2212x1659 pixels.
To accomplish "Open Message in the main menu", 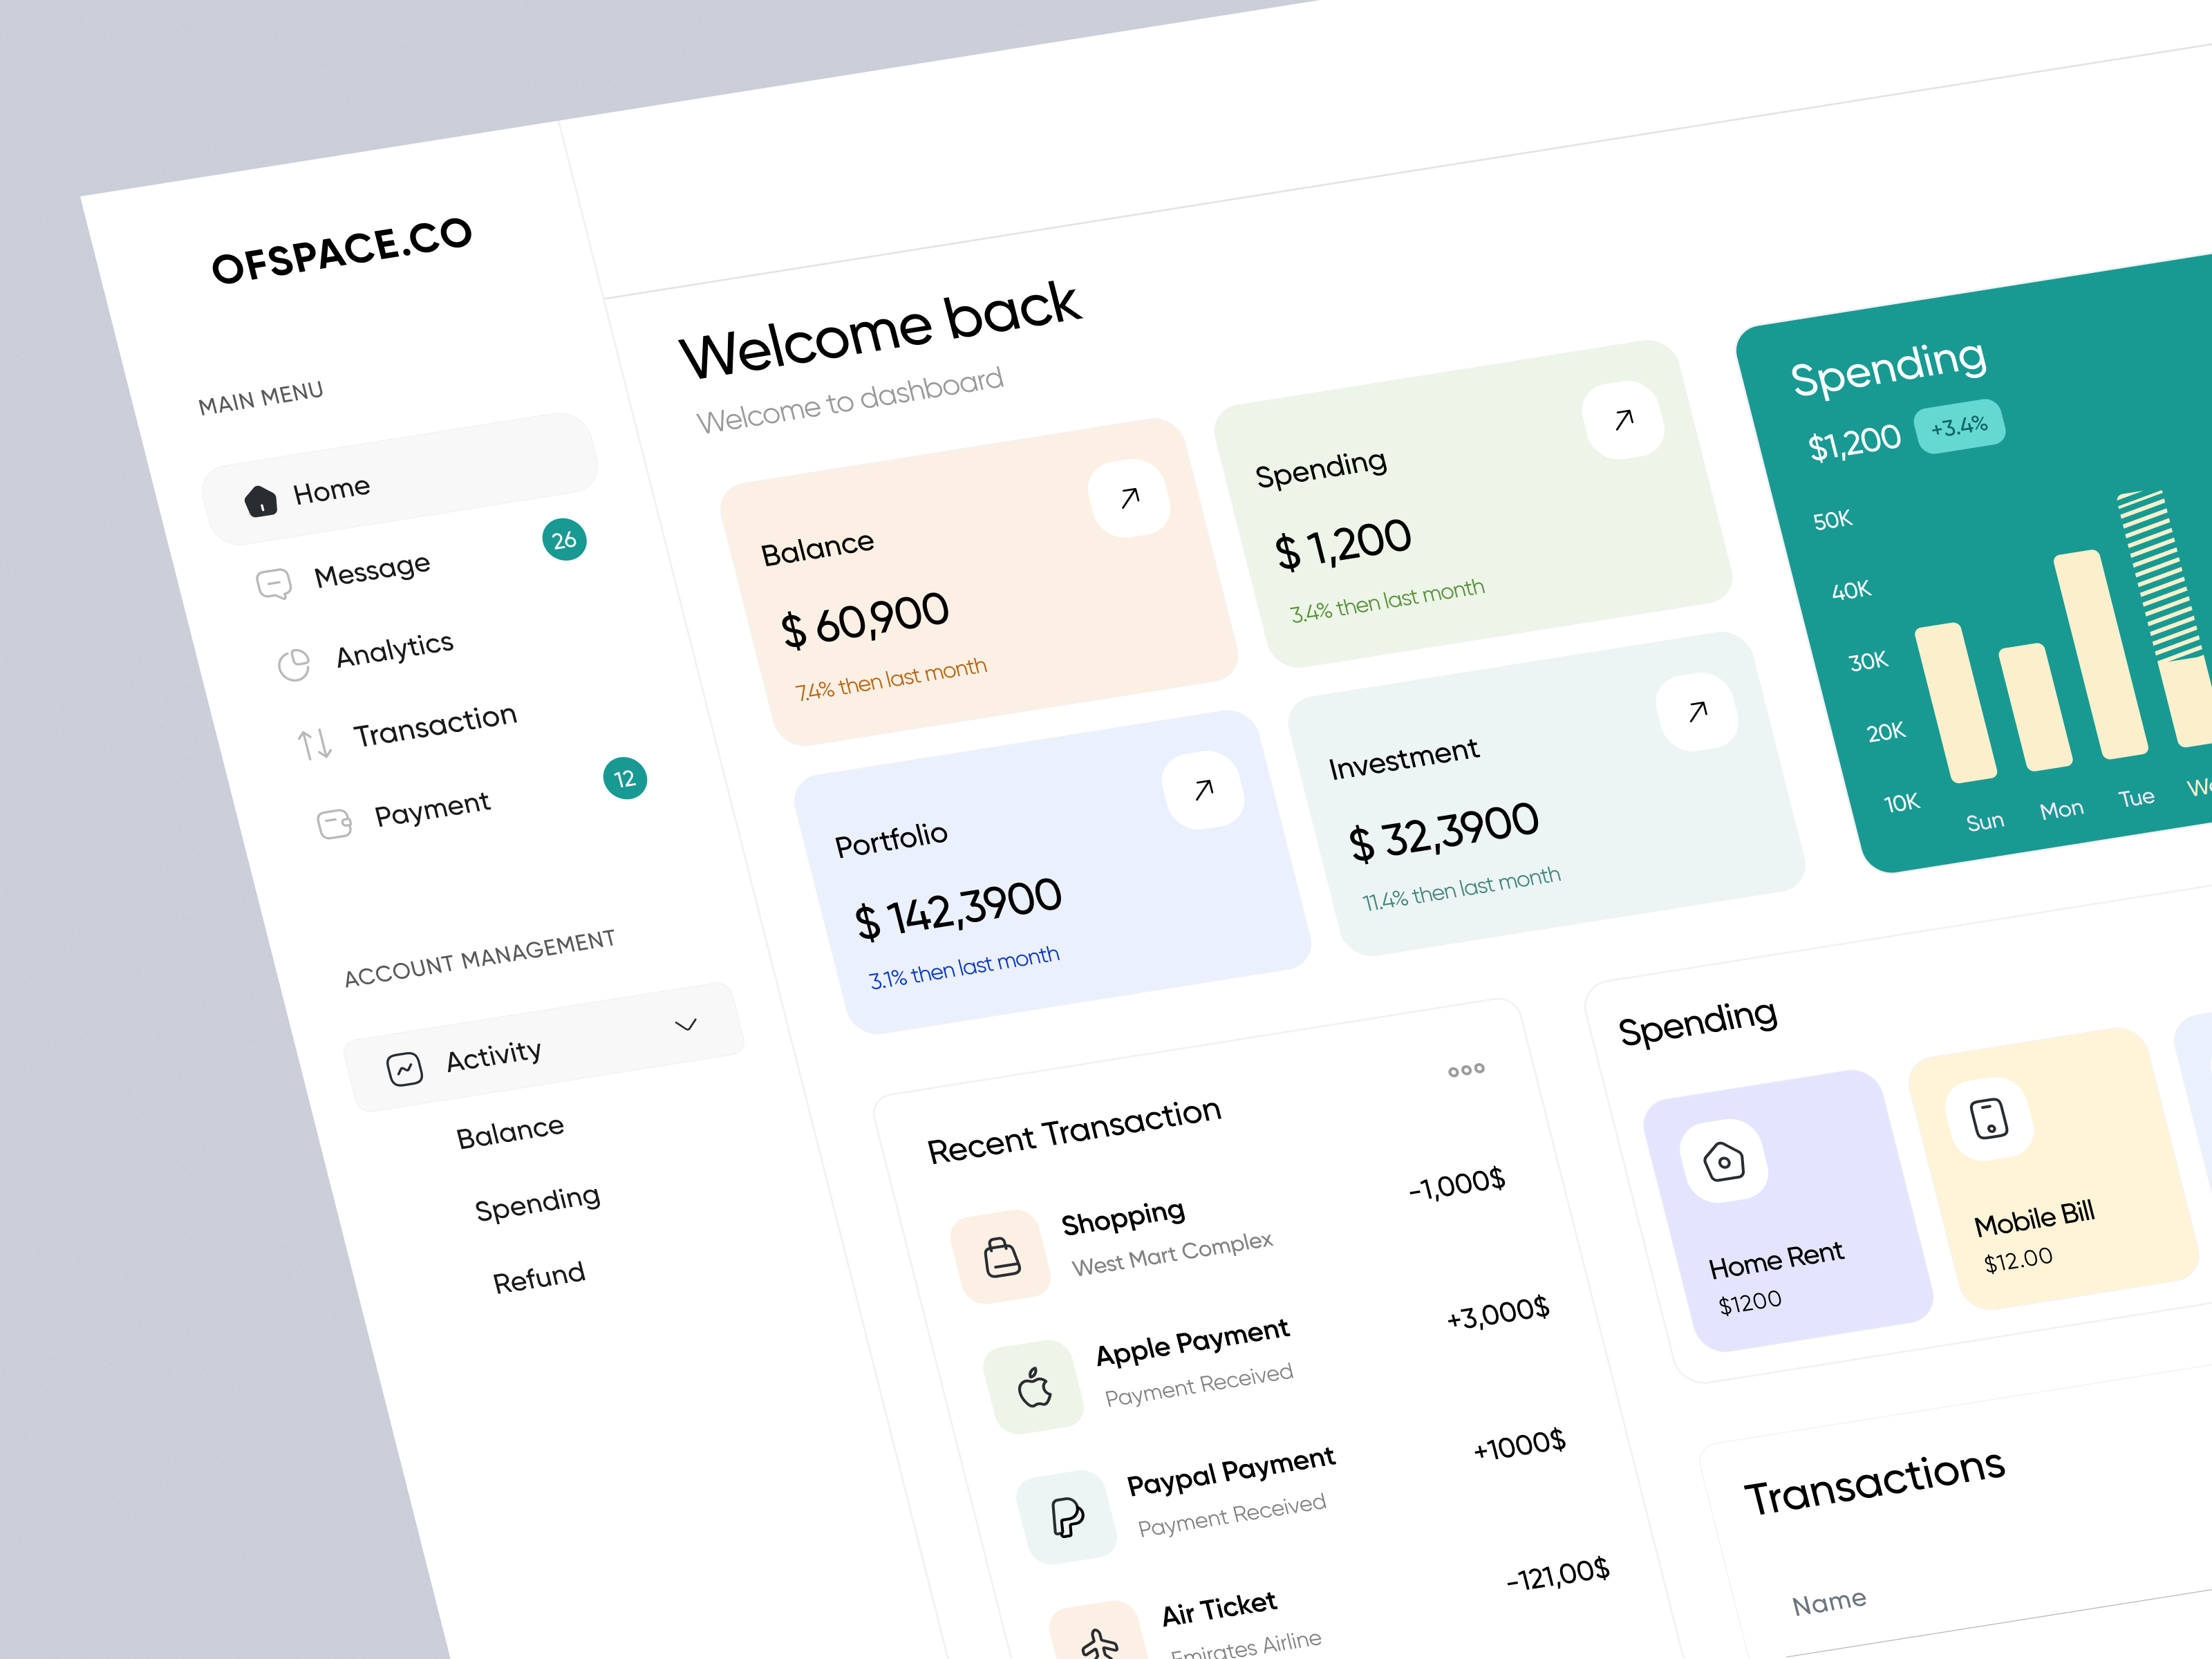I will pos(371,571).
